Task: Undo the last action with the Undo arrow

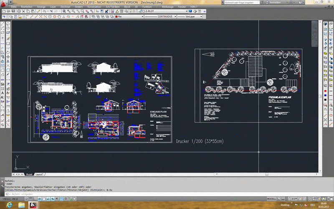Action: point(44,11)
